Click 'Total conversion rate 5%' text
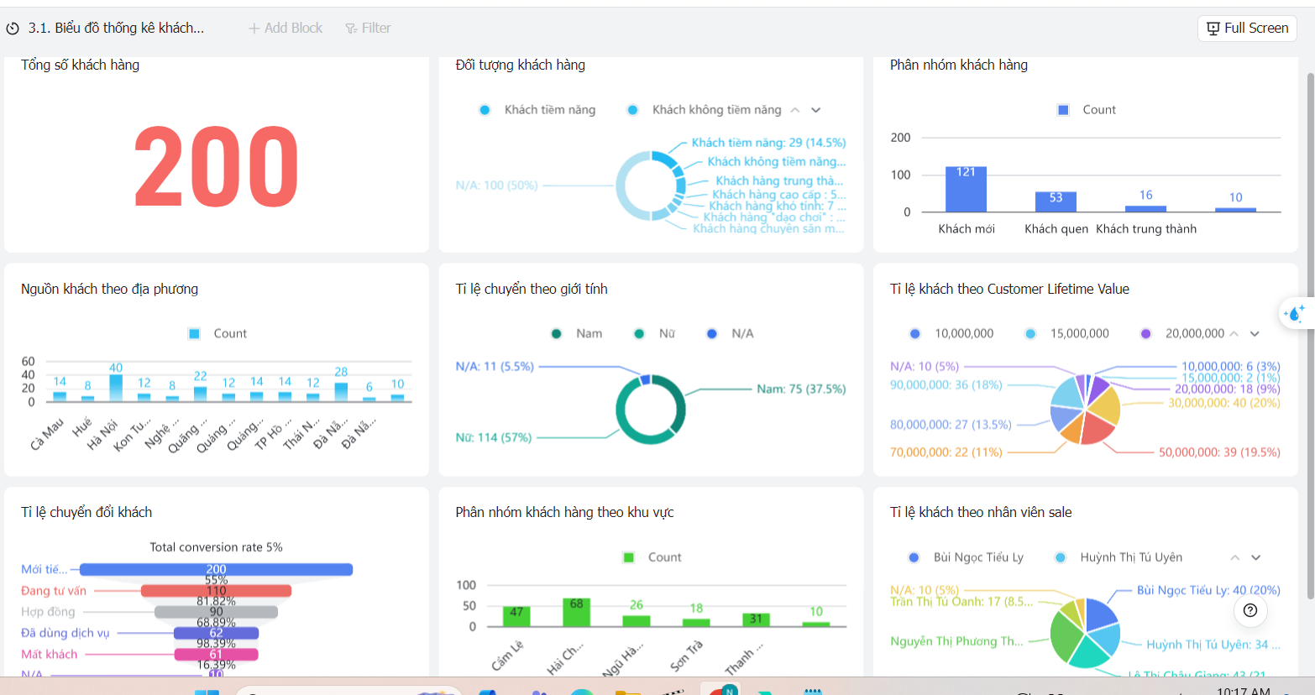1315x695 pixels. 216,547
